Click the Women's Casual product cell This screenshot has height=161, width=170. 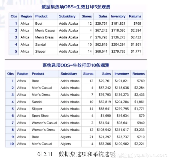[44, 123]
